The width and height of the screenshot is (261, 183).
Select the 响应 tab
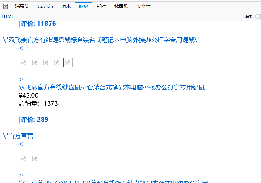click(84, 7)
